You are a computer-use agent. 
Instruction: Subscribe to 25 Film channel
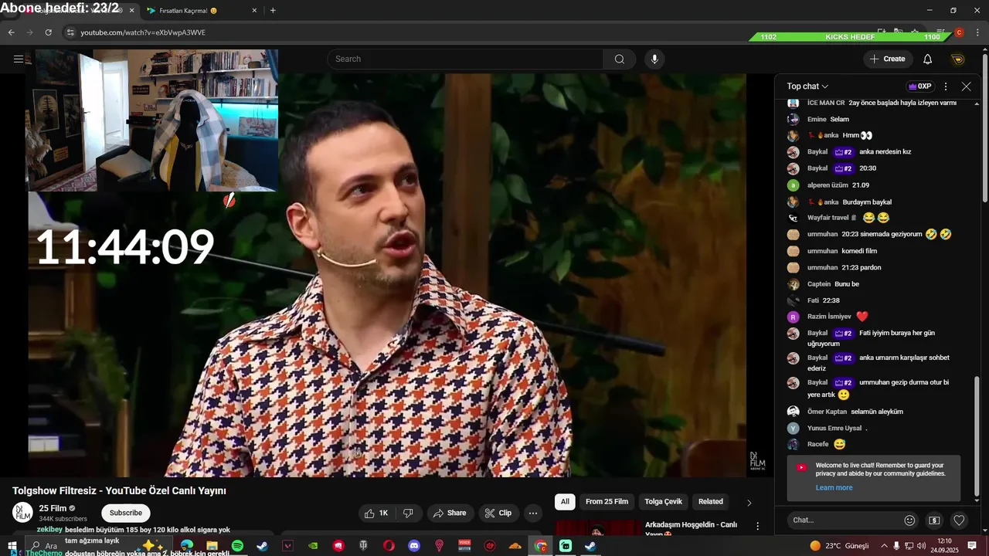126,513
